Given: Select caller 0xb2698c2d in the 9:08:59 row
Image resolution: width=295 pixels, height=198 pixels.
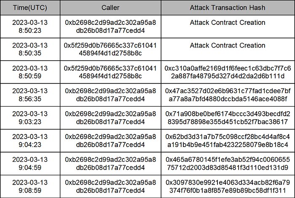Looking at the screenshot, I should tap(110, 186).
